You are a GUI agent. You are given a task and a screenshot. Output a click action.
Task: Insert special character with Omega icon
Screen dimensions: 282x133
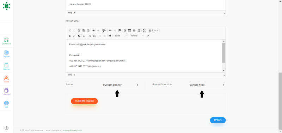click(x=139, y=31)
